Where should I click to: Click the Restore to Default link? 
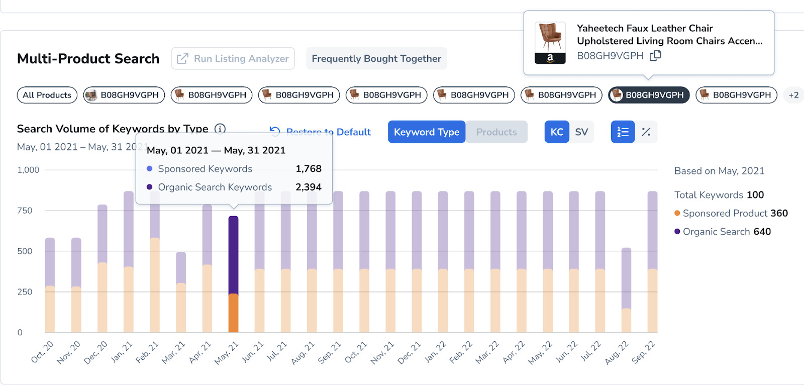pyautogui.click(x=328, y=132)
